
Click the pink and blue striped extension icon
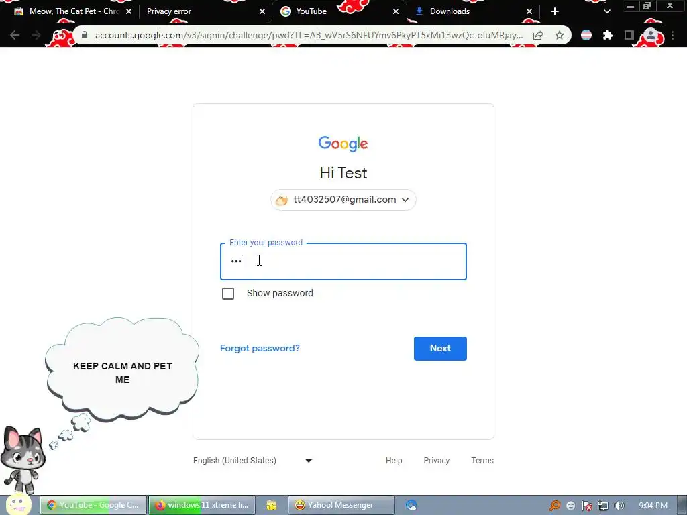coord(586,35)
